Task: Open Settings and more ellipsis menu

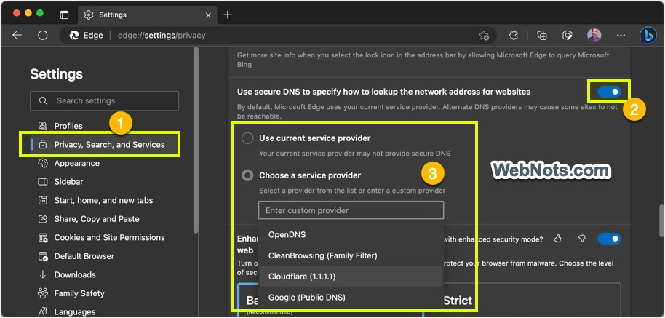Action: coord(621,35)
